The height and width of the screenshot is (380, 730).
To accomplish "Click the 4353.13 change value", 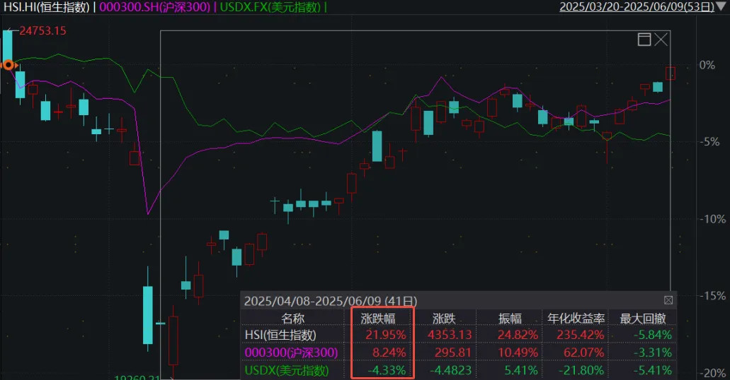I will coord(450,335).
